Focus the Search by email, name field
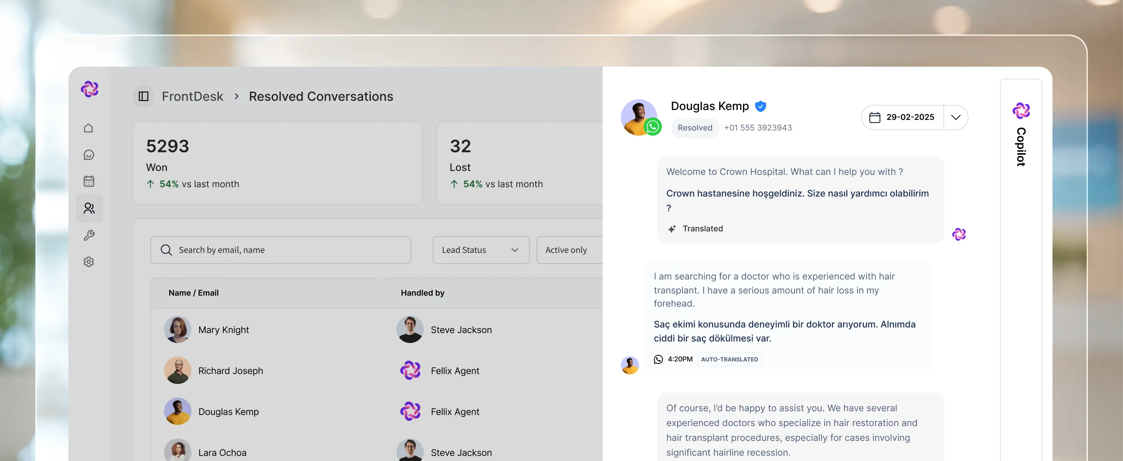The image size is (1123, 461). 281,250
